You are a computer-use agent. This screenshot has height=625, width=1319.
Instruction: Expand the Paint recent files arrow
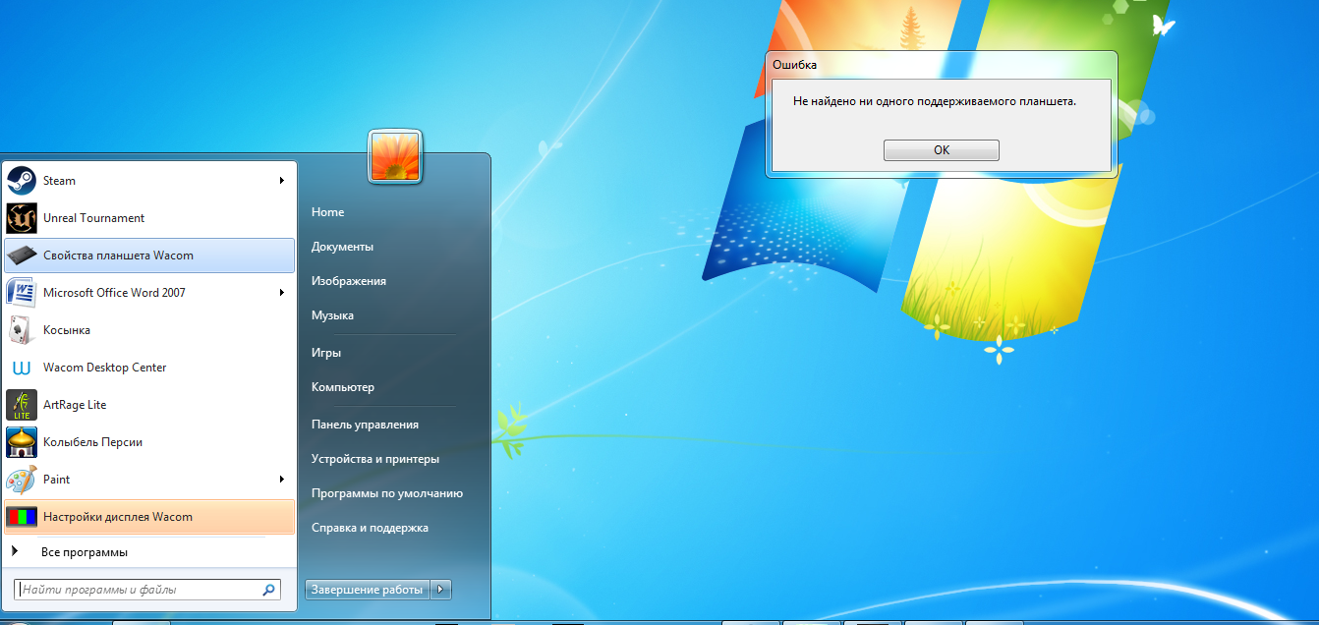point(281,480)
